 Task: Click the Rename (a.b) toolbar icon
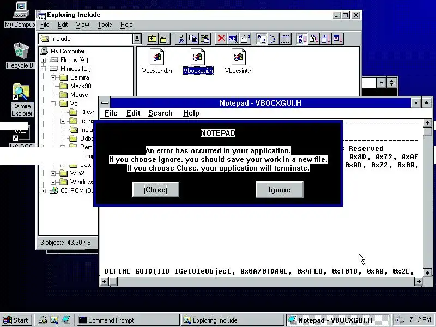(x=233, y=39)
